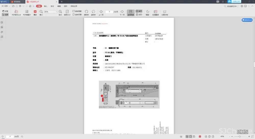Activate the Select tool (选择)

tap(5, 15)
